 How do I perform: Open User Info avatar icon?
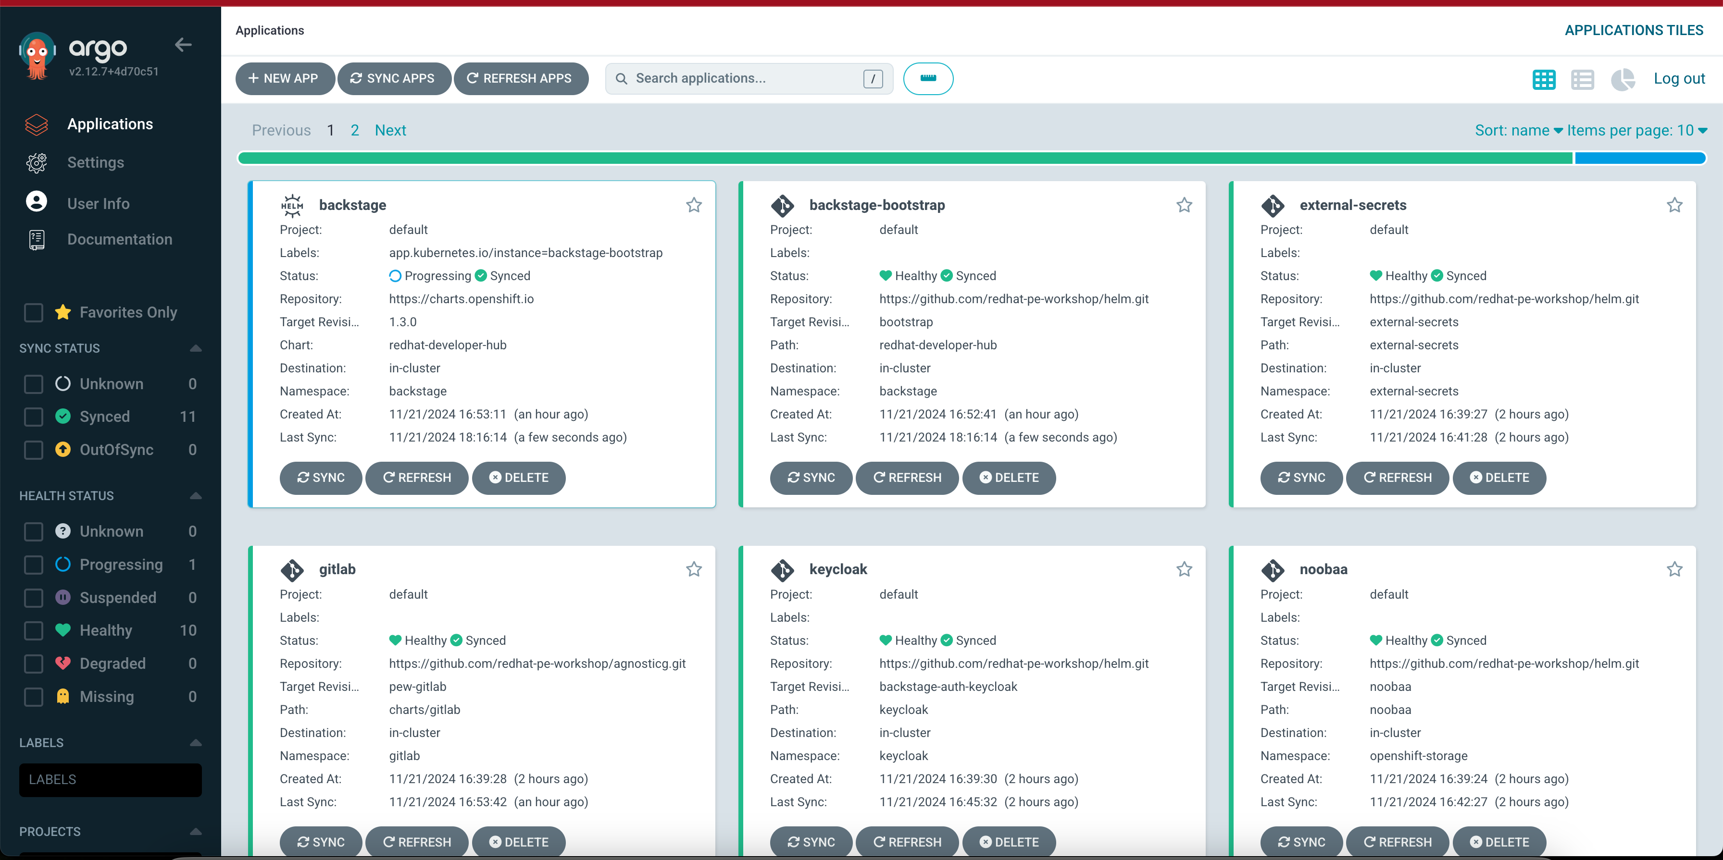click(x=36, y=202)
